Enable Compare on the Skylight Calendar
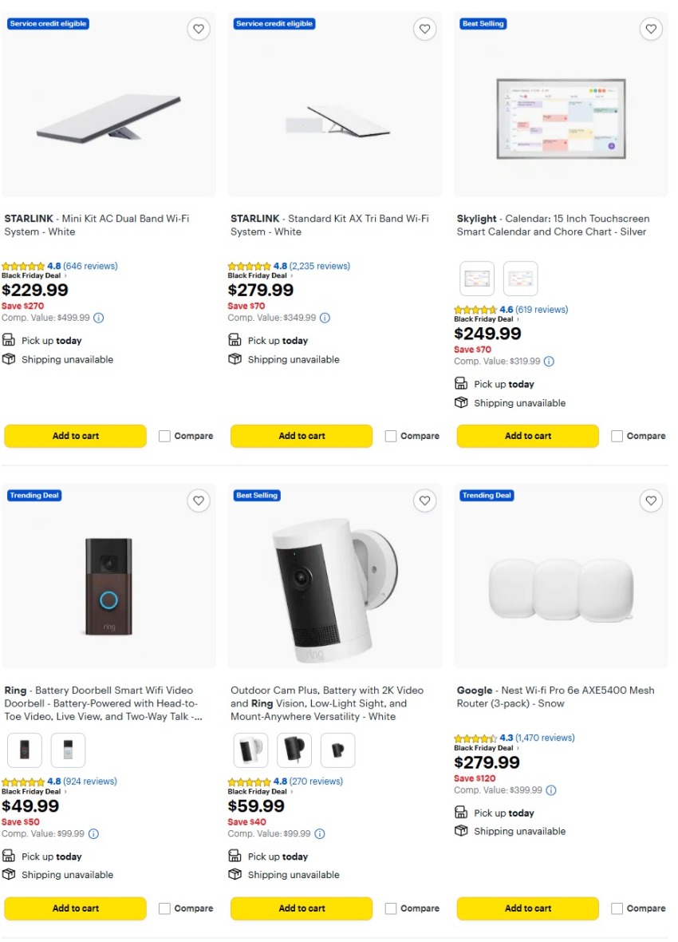The height and width of the screenshot is (942, 678). (617, 436)
